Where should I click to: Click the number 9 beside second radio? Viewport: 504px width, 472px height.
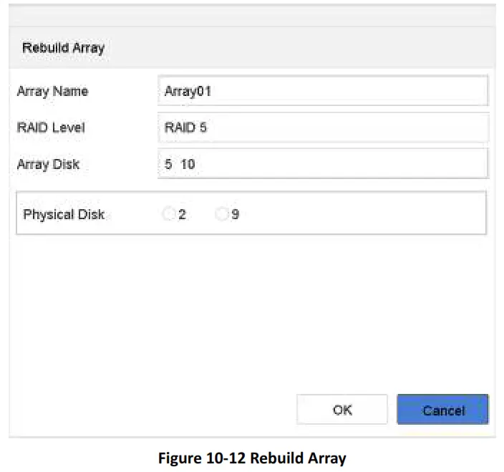pos(235,214)
